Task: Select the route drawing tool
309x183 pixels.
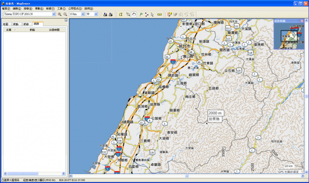Action: click(147, 14)
